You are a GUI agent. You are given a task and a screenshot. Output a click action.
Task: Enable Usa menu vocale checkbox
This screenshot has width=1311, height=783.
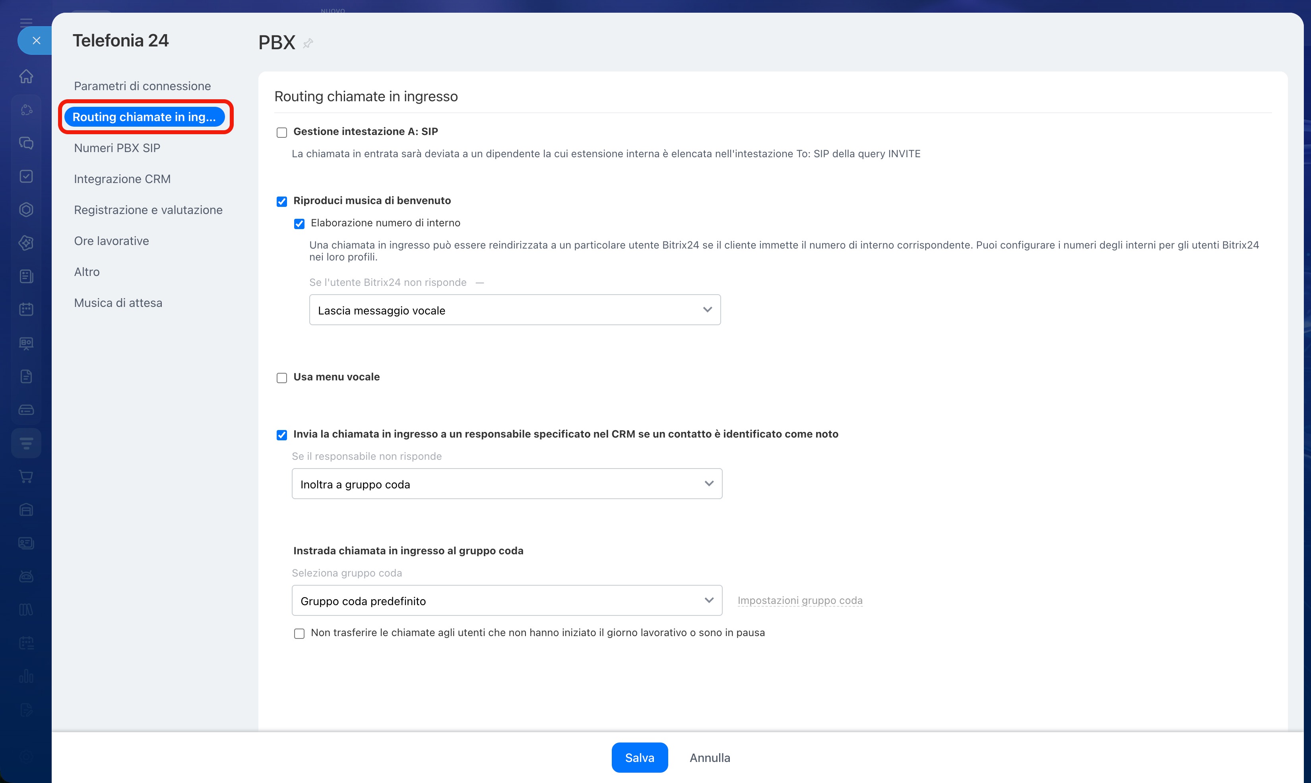click(x=281, y=378)
